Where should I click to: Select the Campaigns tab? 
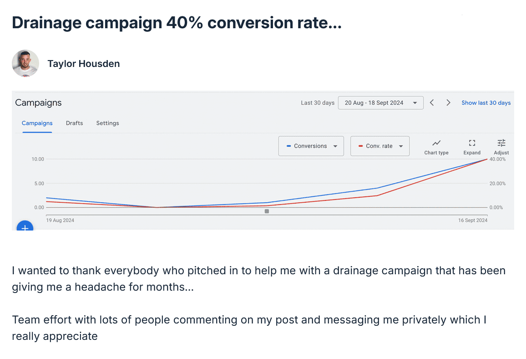[x=37, y=123]
